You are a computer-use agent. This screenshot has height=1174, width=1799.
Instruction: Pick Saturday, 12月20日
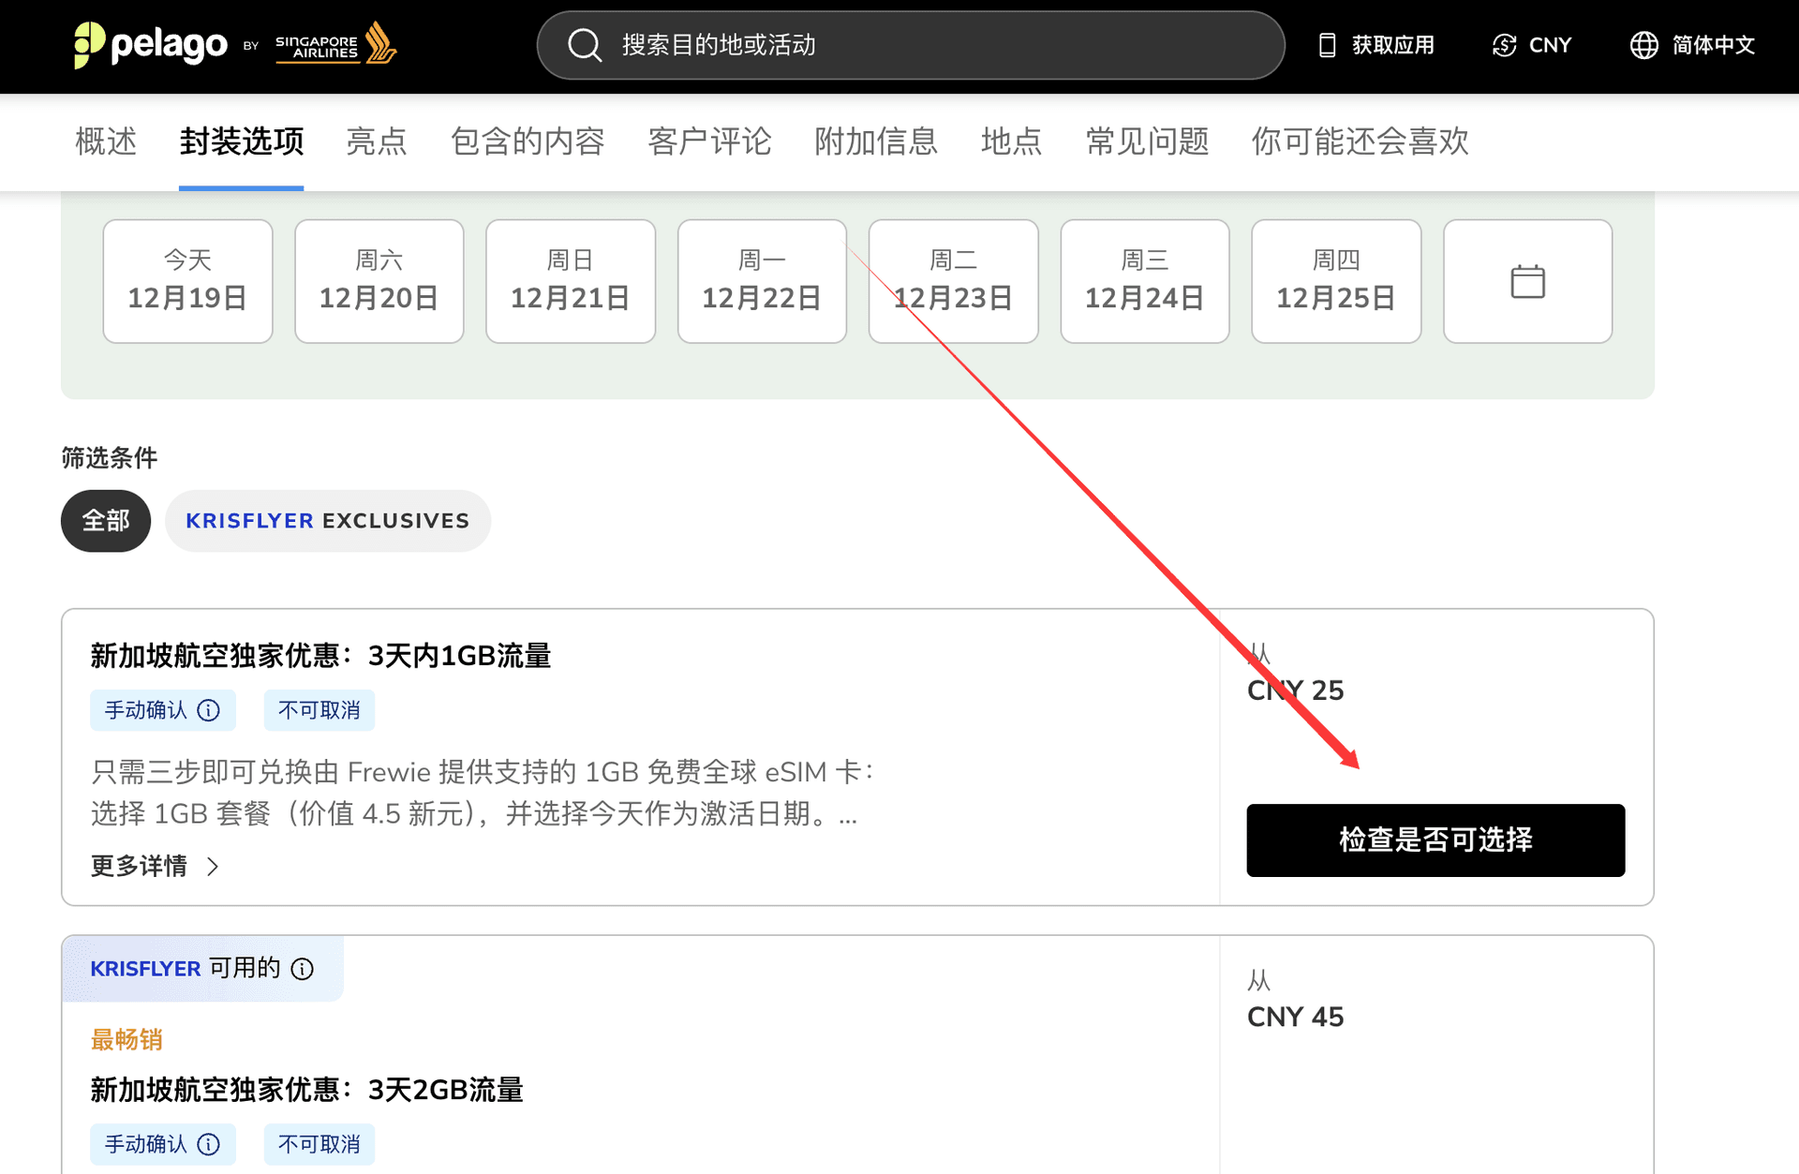click(379, 281)
